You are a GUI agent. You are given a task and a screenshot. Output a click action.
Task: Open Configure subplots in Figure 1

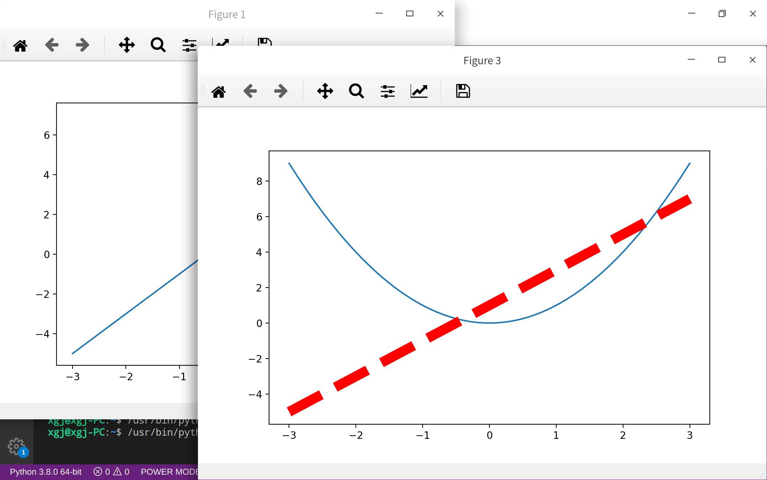pos(189,45)
